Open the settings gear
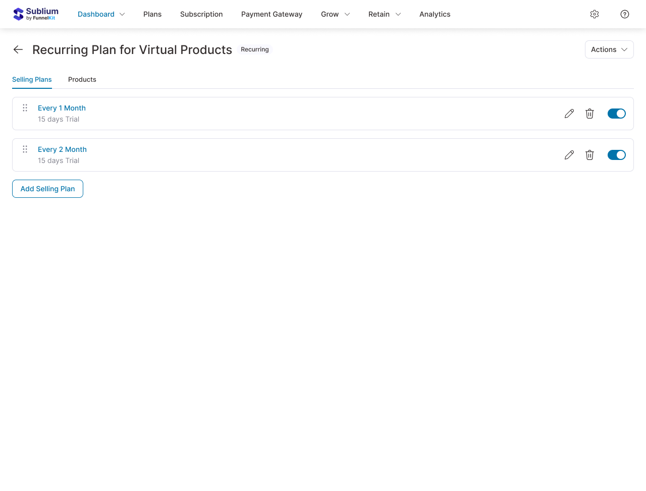 click(x=594, y=14)
